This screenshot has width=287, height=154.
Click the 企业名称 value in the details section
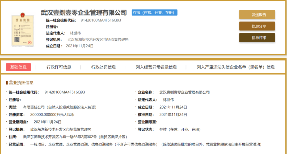[184, 92]
